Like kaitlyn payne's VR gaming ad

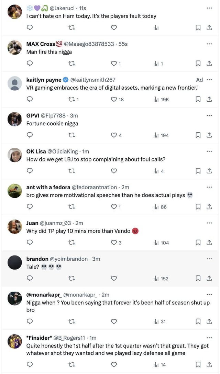[114, 99]
